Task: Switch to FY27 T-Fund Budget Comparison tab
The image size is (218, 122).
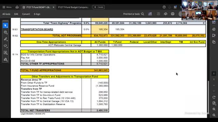Action: point(74,7)
